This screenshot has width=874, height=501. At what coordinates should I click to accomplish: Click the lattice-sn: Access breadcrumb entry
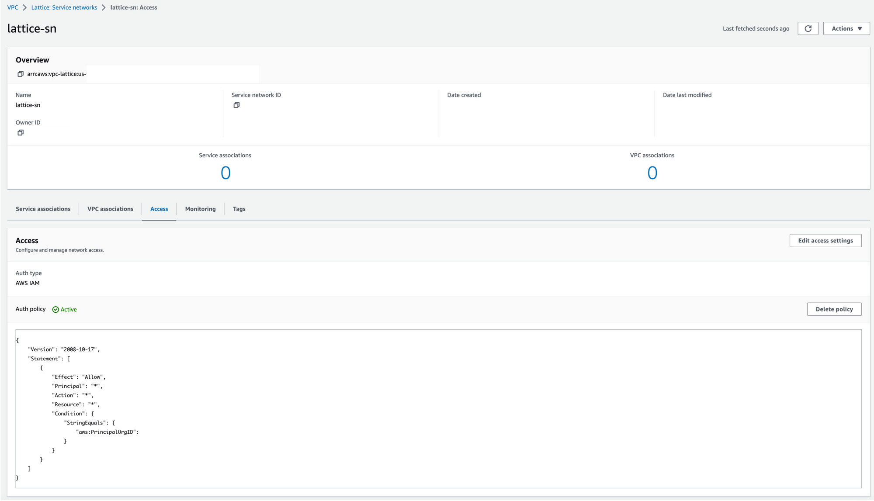tap(134, 7)
